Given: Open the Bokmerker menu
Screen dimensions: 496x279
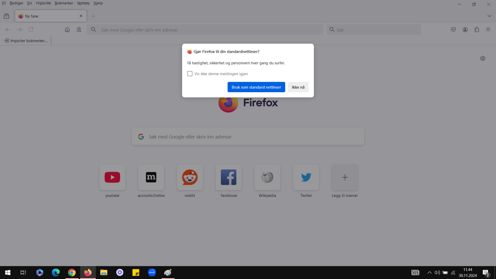Looking at the screenshot, I should [64, 3].
